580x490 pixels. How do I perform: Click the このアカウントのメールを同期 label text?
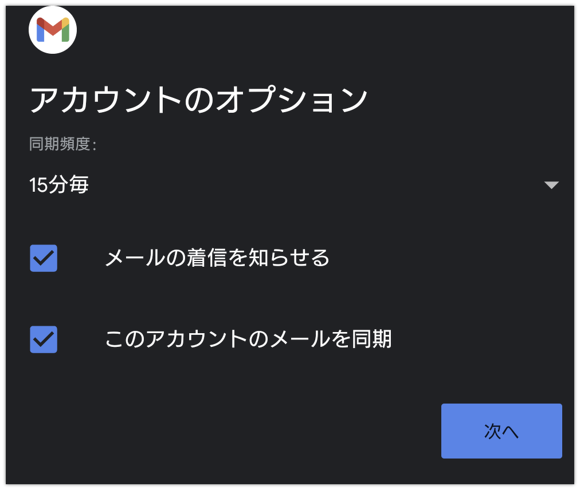pyautogui.click(x=248, y=339)
